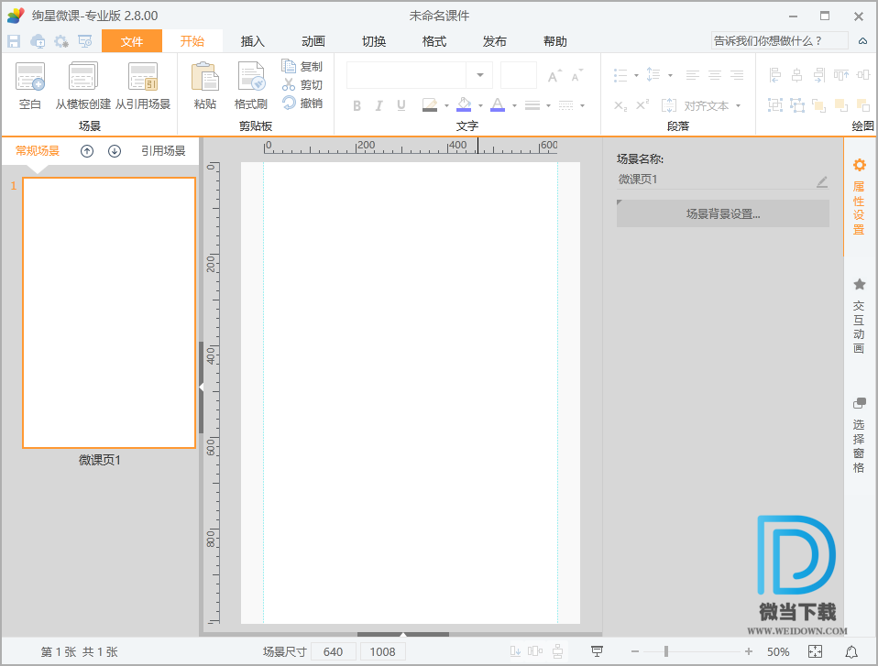Align objects horizontal center

pos(796,75)
